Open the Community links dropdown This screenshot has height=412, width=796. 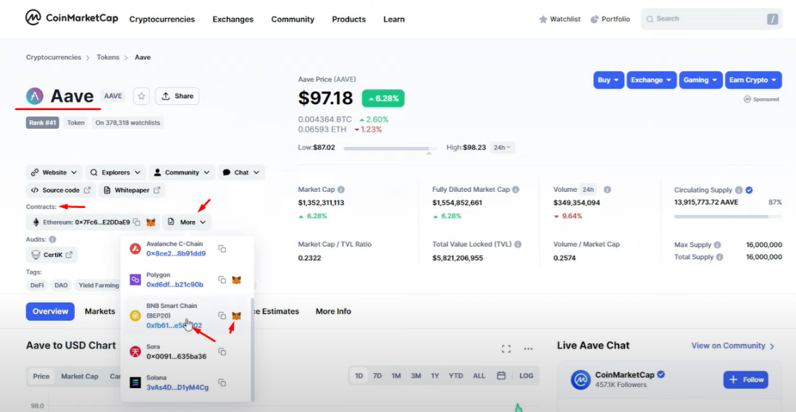[x=182, y=172]
